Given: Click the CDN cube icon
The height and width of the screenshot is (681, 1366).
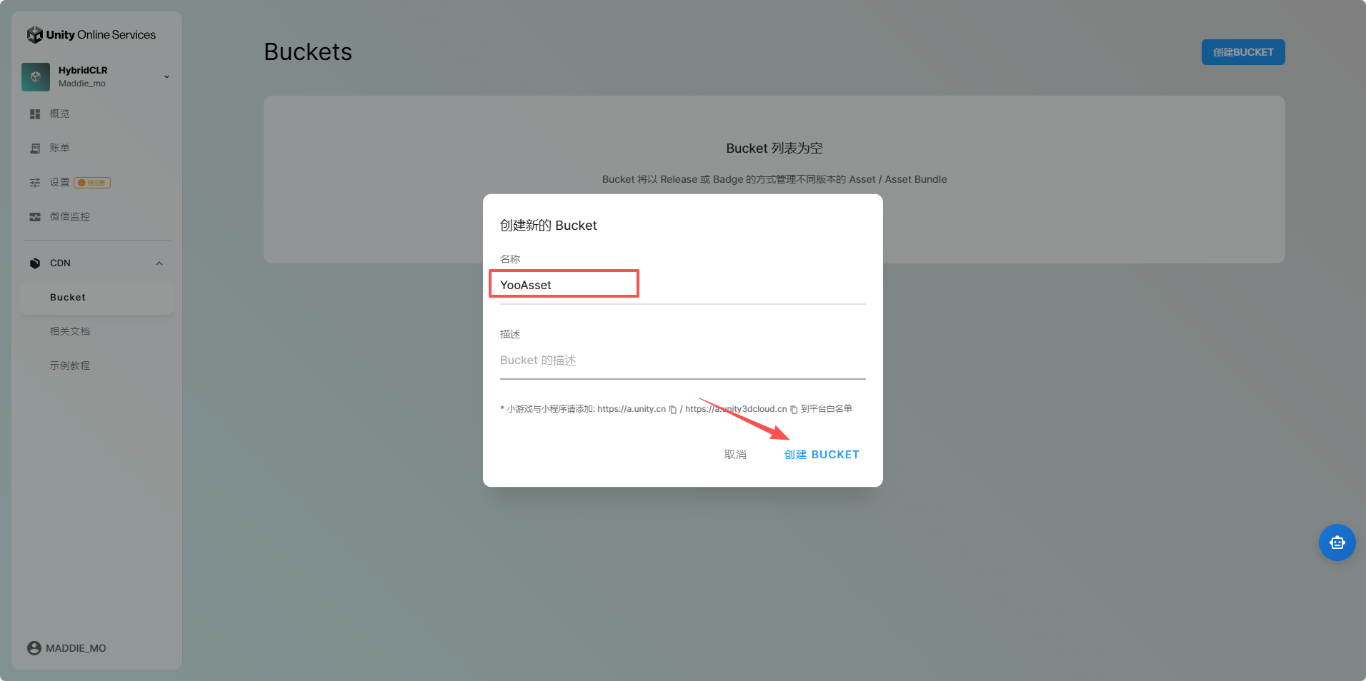Looking at the screenshot, I should (x=35, y=263).
